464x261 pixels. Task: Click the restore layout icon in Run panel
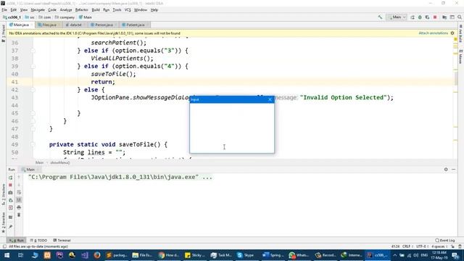(x=11, y=200)
